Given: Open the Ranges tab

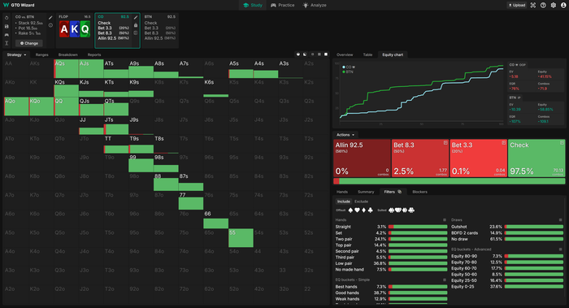Looking at the screenshot, I should (x=41, y=54).
